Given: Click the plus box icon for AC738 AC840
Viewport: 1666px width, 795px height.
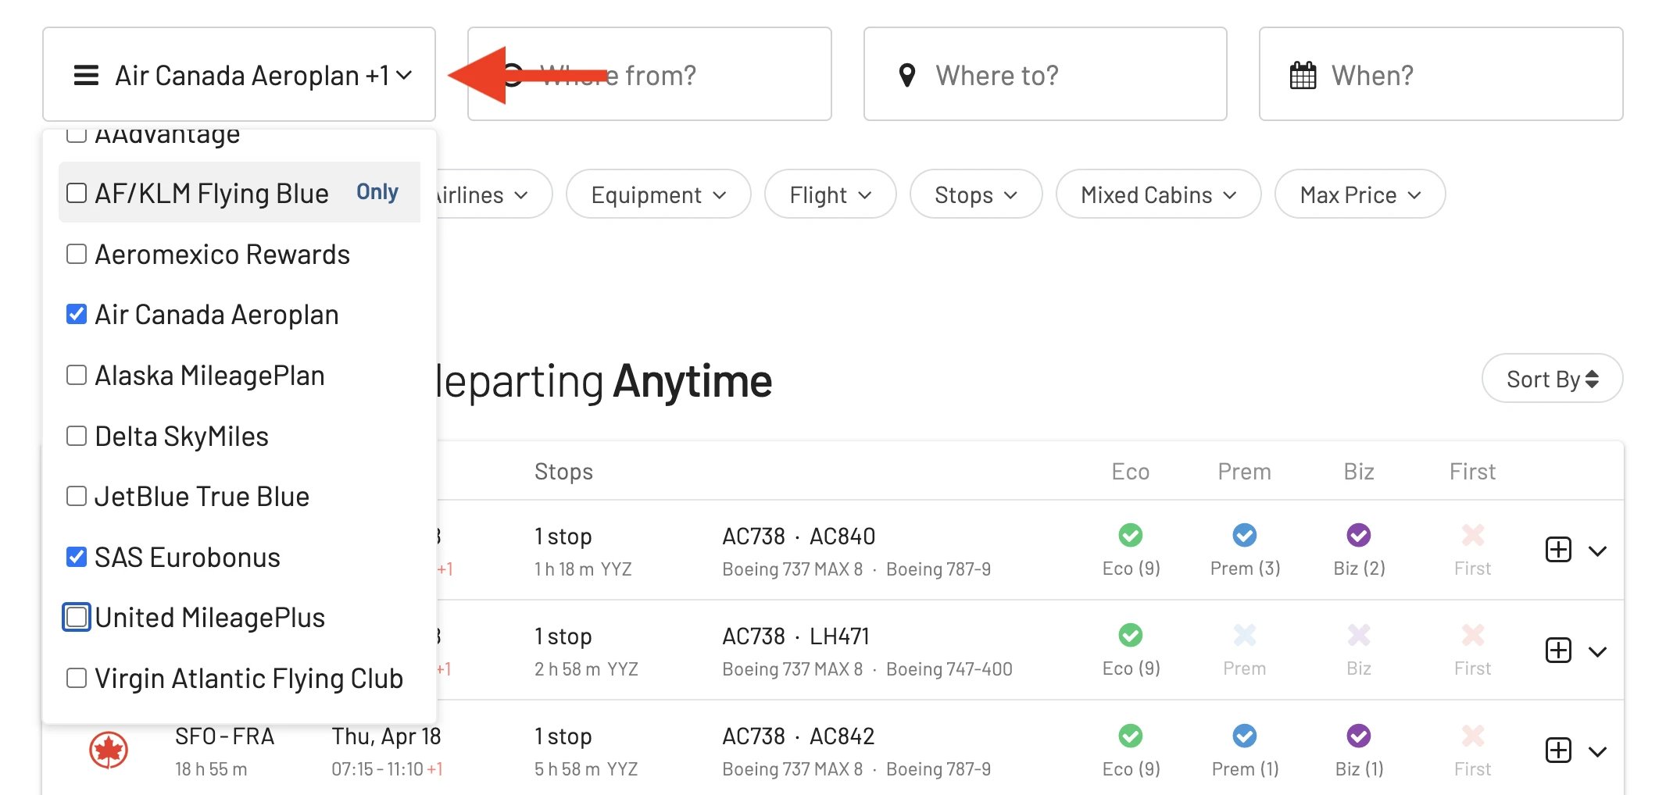Looking at the screenshot, I should pos(1558,550).
